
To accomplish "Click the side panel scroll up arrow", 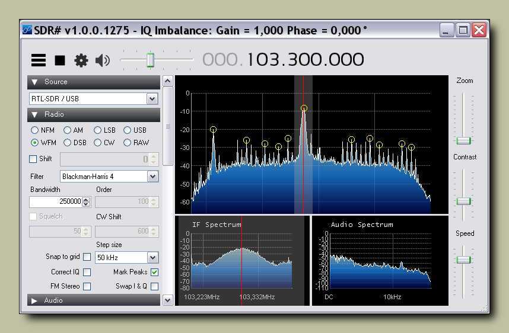I will [167, 81].
